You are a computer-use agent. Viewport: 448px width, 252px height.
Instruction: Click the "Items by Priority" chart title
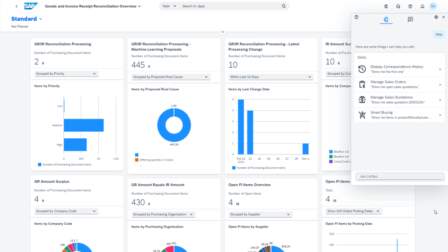pos(47,86)
